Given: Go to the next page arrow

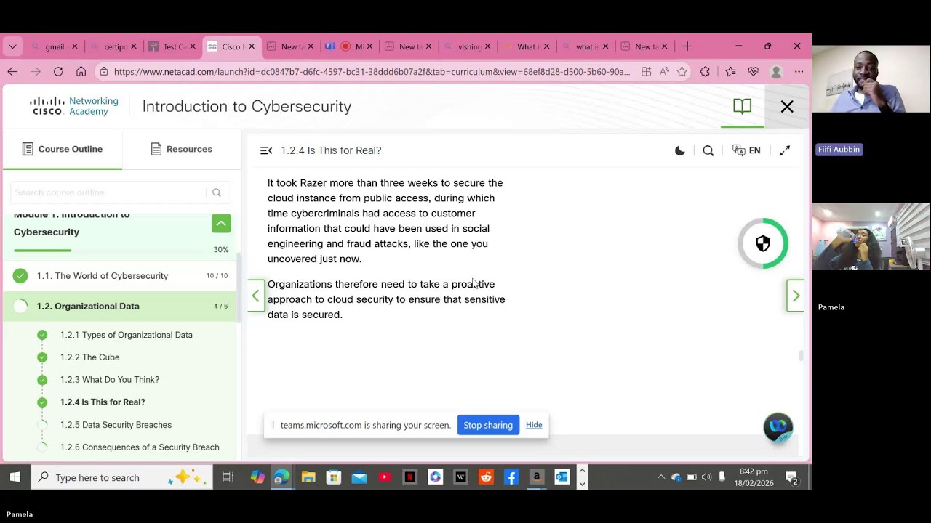Looking at the screenshot, I should point(795,296).
